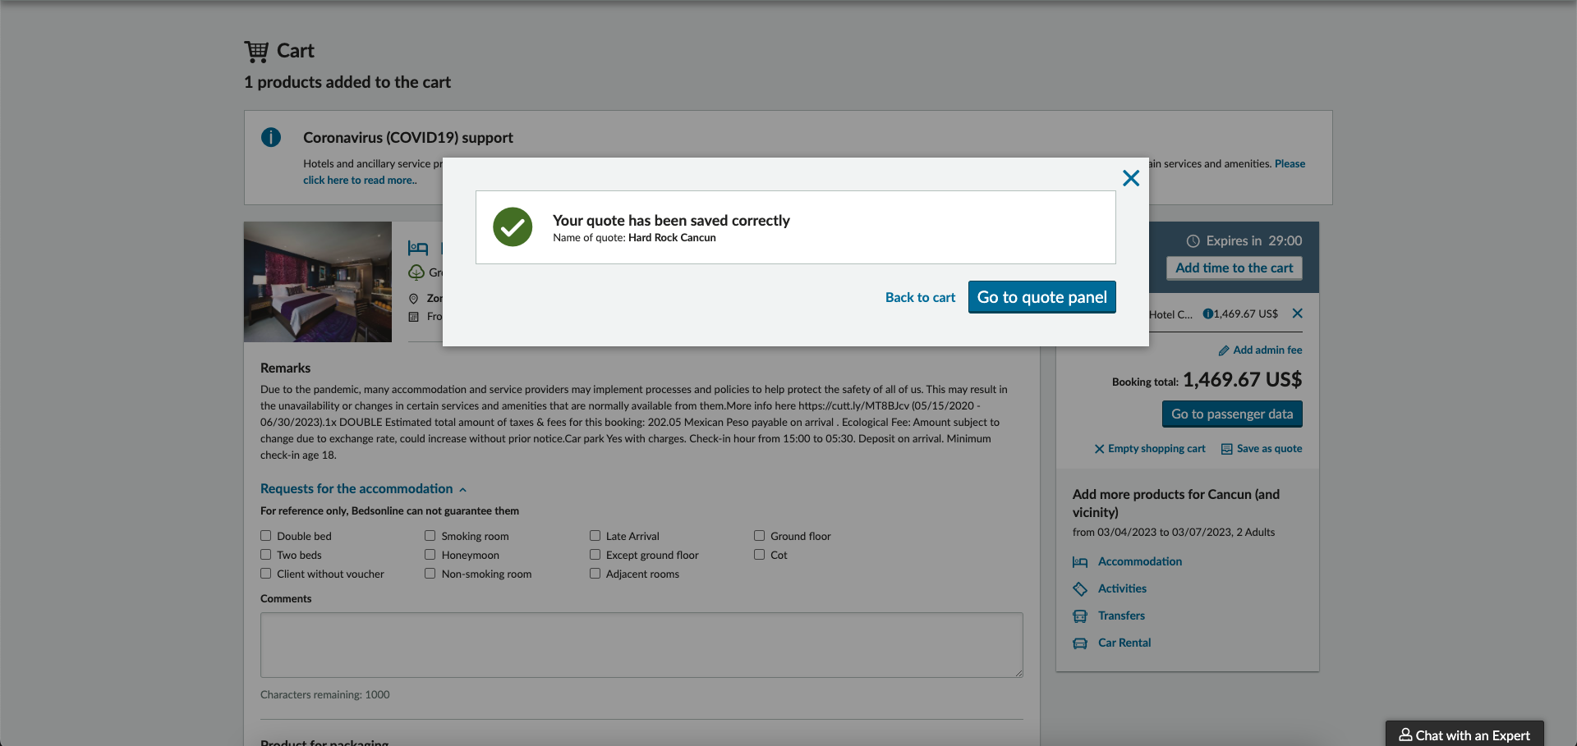The height and width of the screenshot is (746, 1577).
Task: Click inside the Comments text area
Action: [641, 645]
